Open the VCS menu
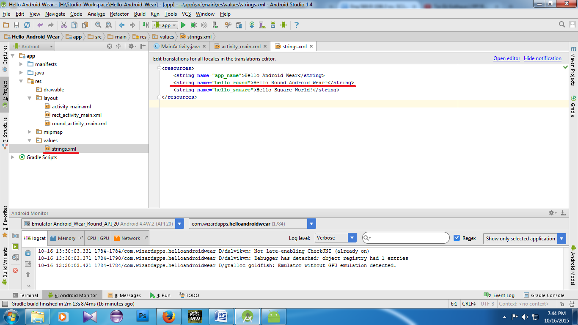 coord(186,14)
